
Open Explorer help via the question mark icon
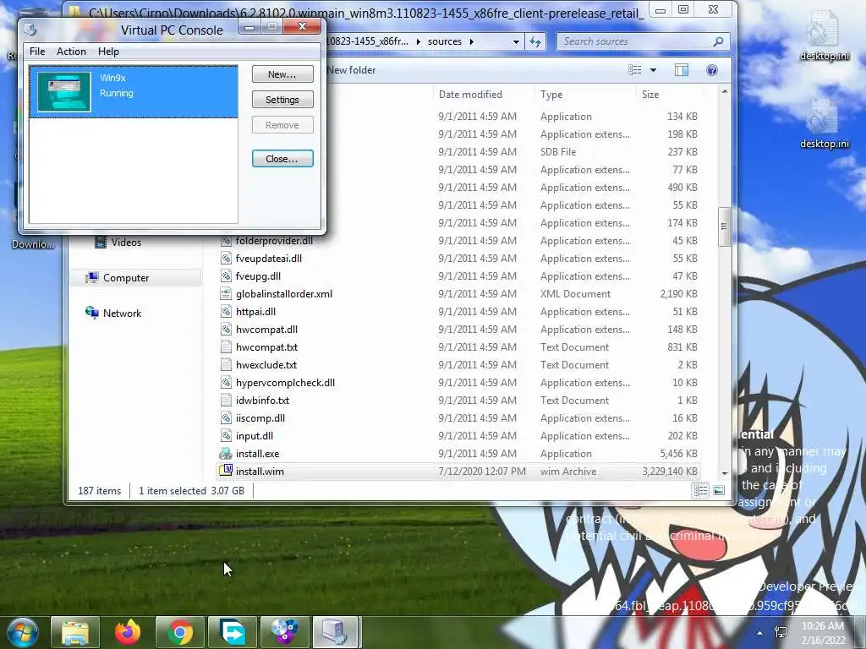[x=712, y=70]
